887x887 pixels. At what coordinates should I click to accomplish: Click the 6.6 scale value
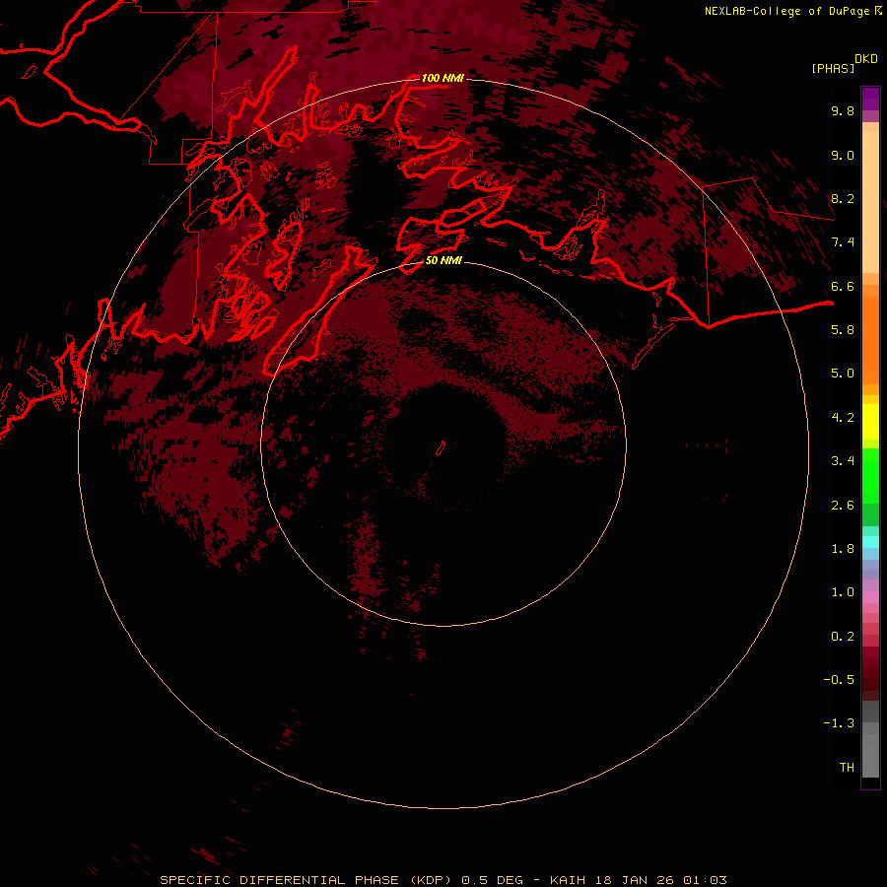843,286
